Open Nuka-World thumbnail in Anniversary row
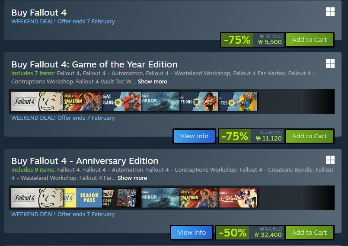This screenshot has width=348, height=246. tap(238, 198)
